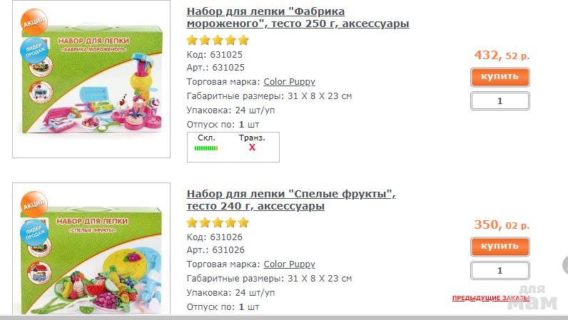Open the Color Puppy brand link for item 631026

(289, 264)
